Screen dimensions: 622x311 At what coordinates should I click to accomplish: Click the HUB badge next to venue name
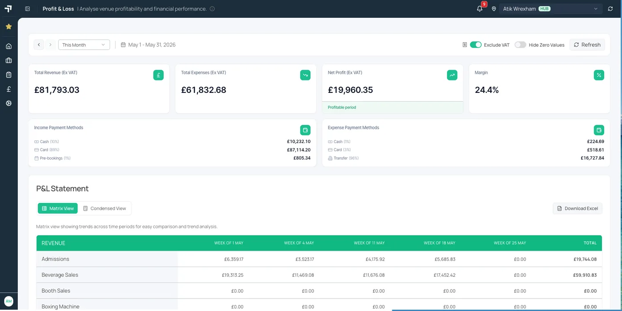[x=544, y=9]
